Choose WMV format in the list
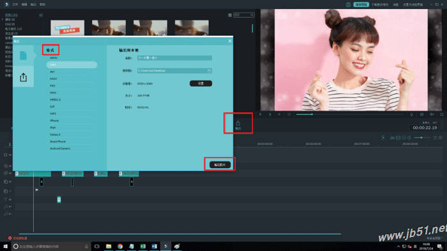The height and width of the screenshot is (251, 447). 54,58
